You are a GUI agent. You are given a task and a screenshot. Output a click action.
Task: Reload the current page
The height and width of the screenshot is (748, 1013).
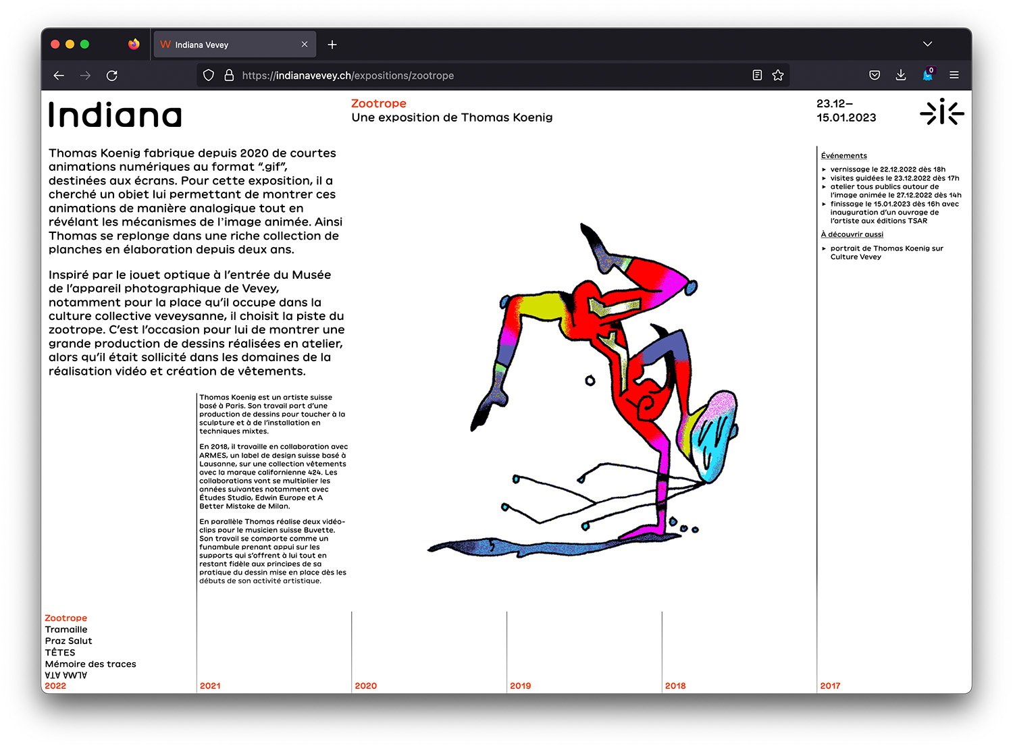coord(112,76)
